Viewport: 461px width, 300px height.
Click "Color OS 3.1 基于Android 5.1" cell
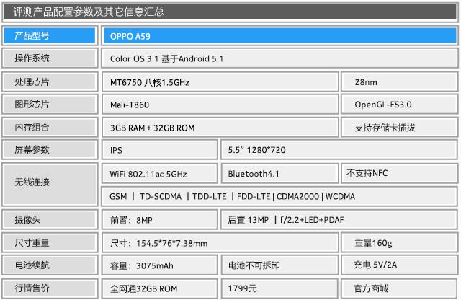tap(279, 58)
